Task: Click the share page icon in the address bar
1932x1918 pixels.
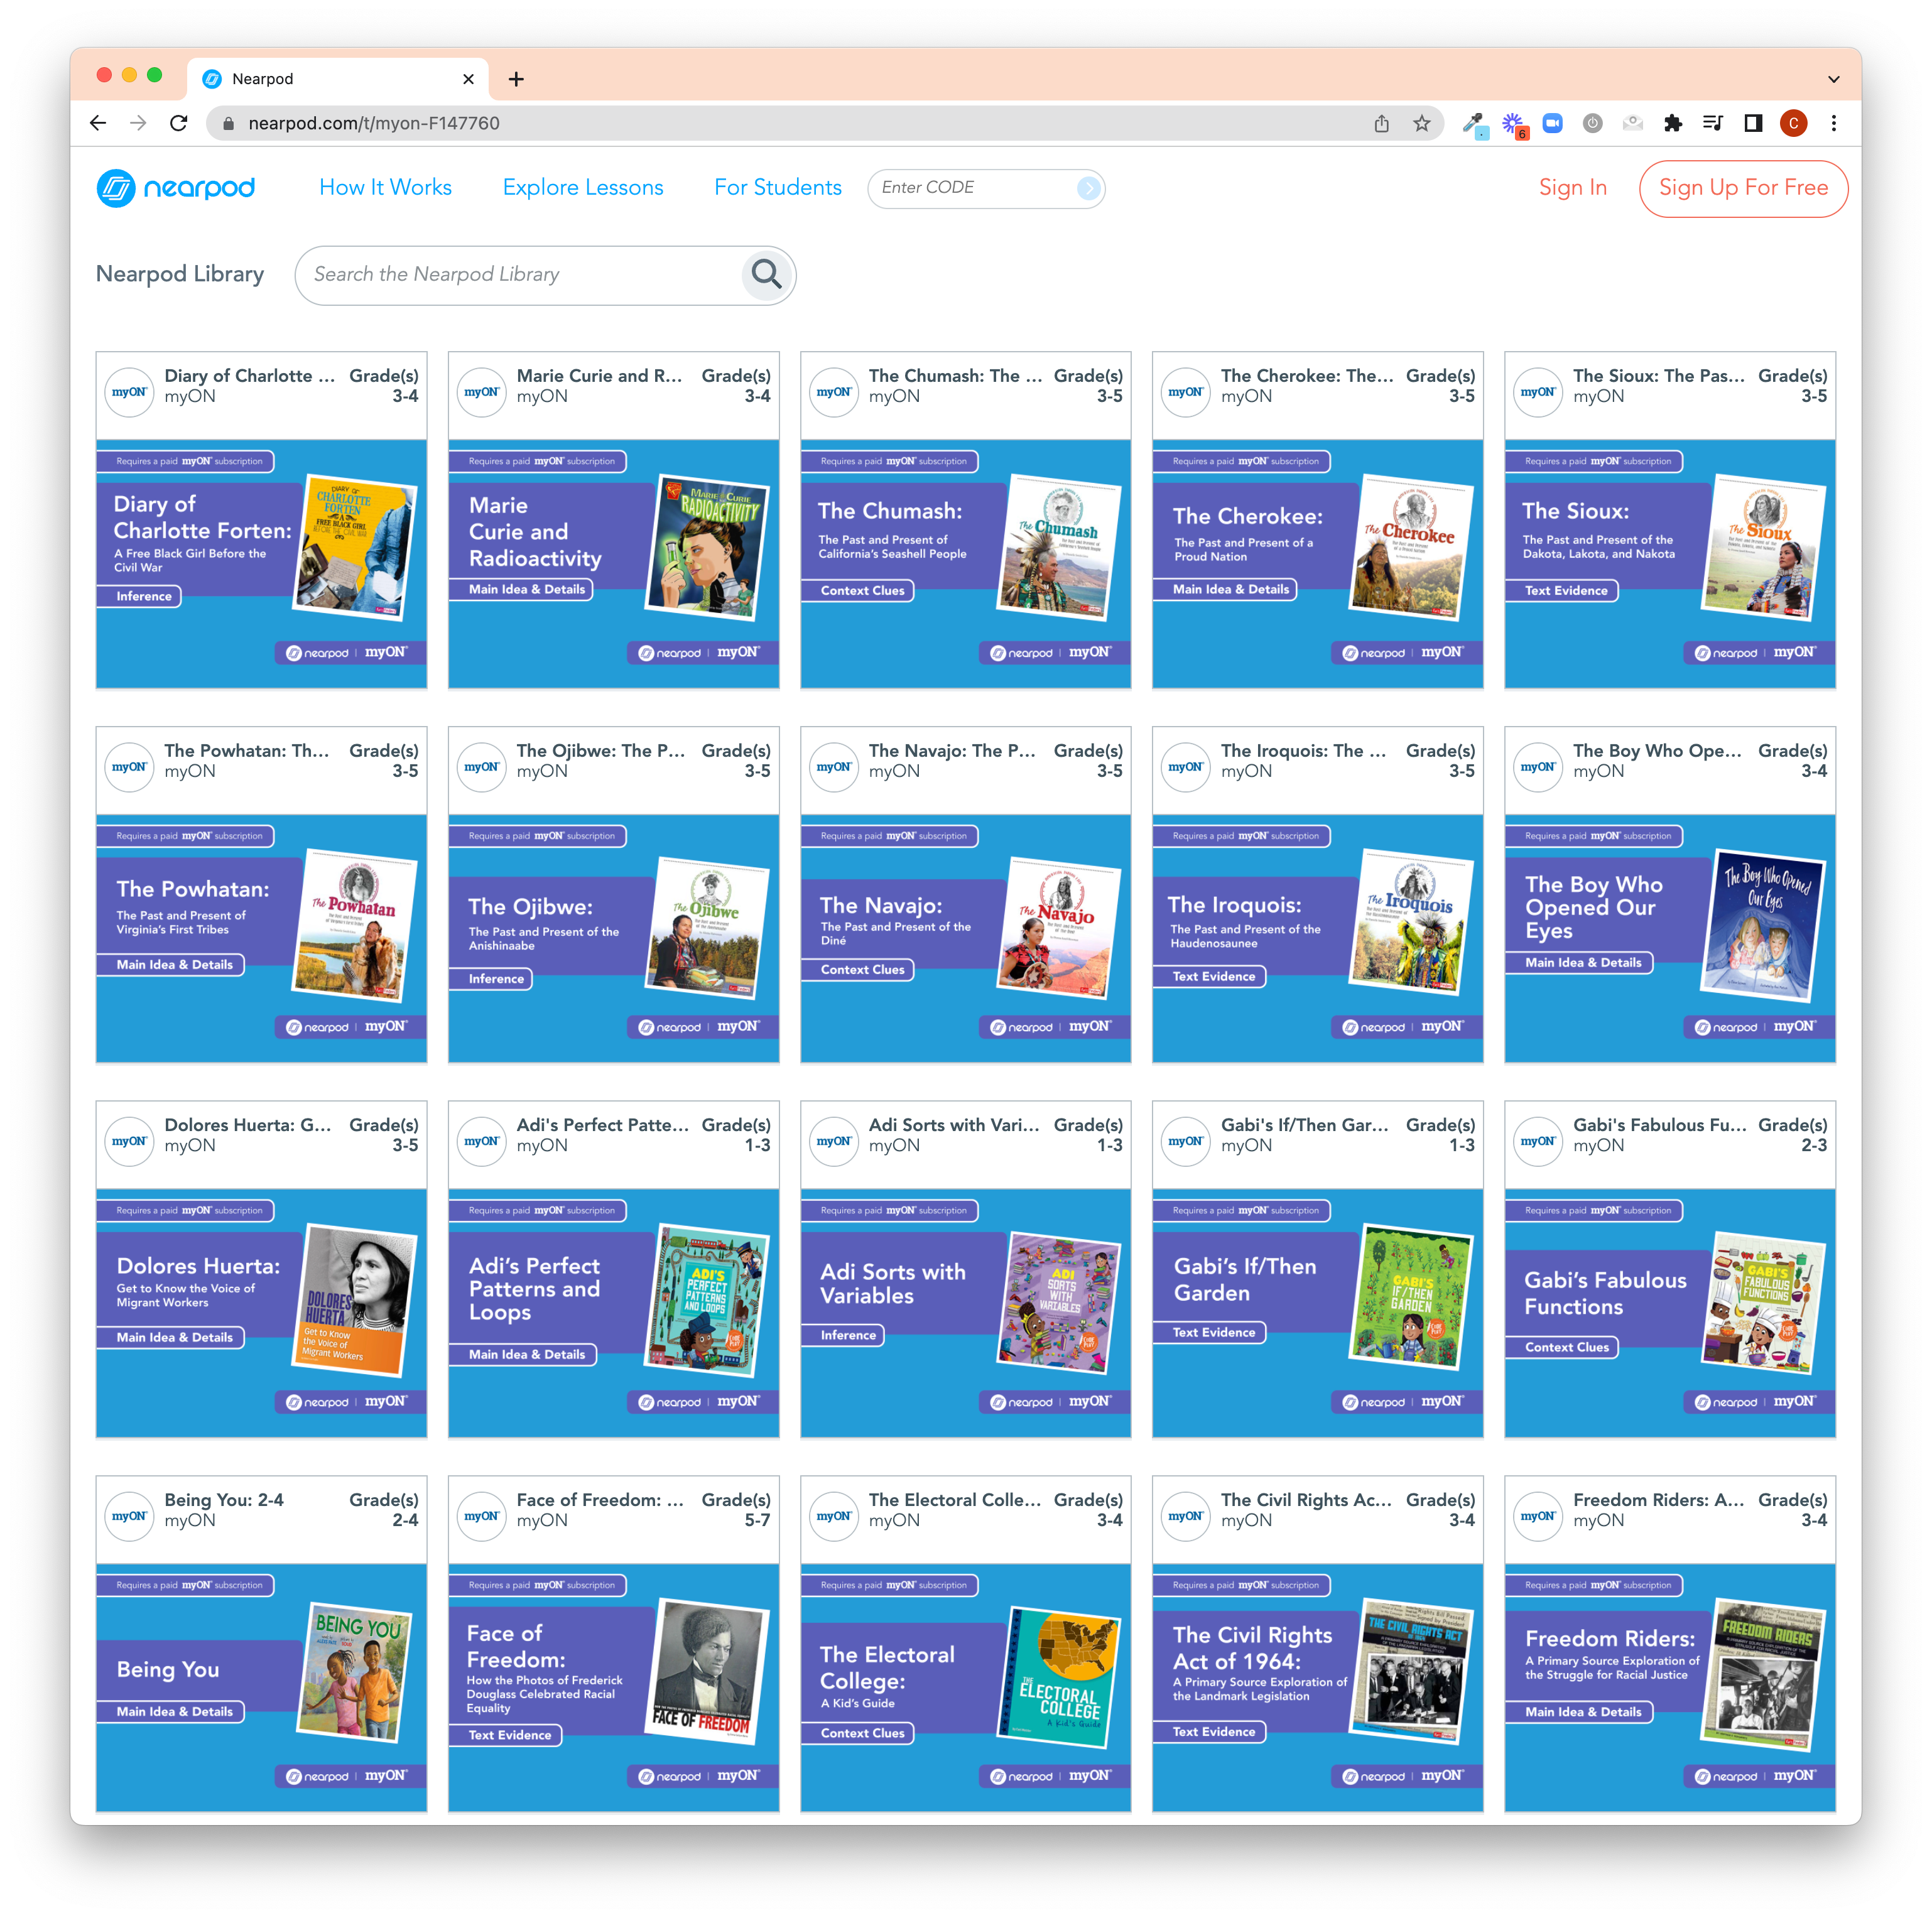Action: coord(1381,123)
